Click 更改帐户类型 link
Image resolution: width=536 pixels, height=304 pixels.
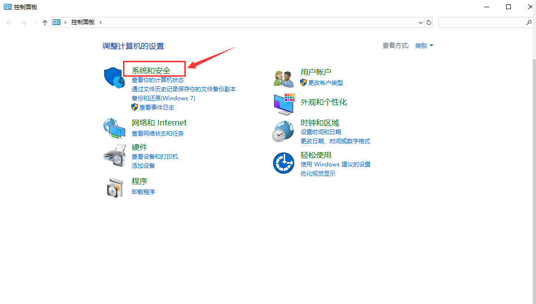(326, 83)
